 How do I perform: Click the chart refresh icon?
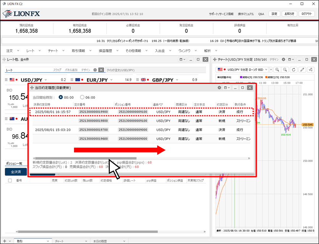293,70
